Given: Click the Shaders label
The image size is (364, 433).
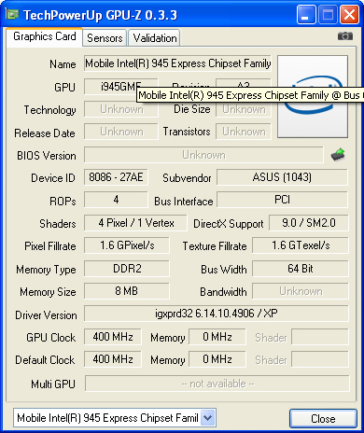Looking at the screenshot, I should pyautogui.click(x=58, y=224).
